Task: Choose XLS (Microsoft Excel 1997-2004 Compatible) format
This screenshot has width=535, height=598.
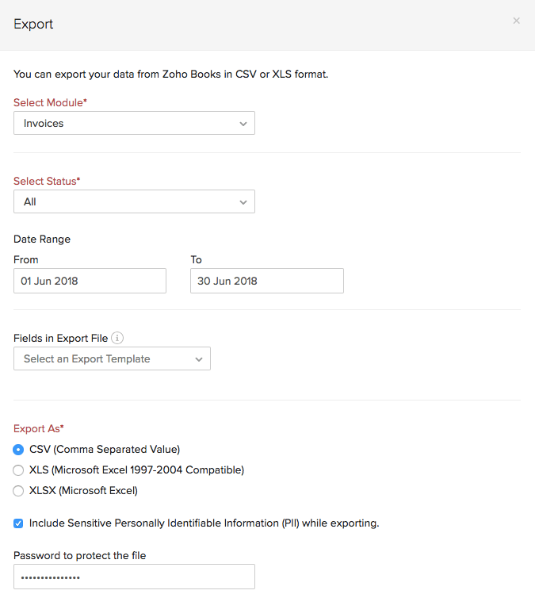Action: click(19, 470)
